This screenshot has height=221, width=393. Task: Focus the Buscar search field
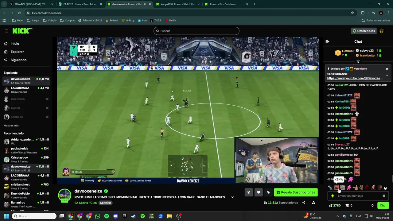(196, 31)
